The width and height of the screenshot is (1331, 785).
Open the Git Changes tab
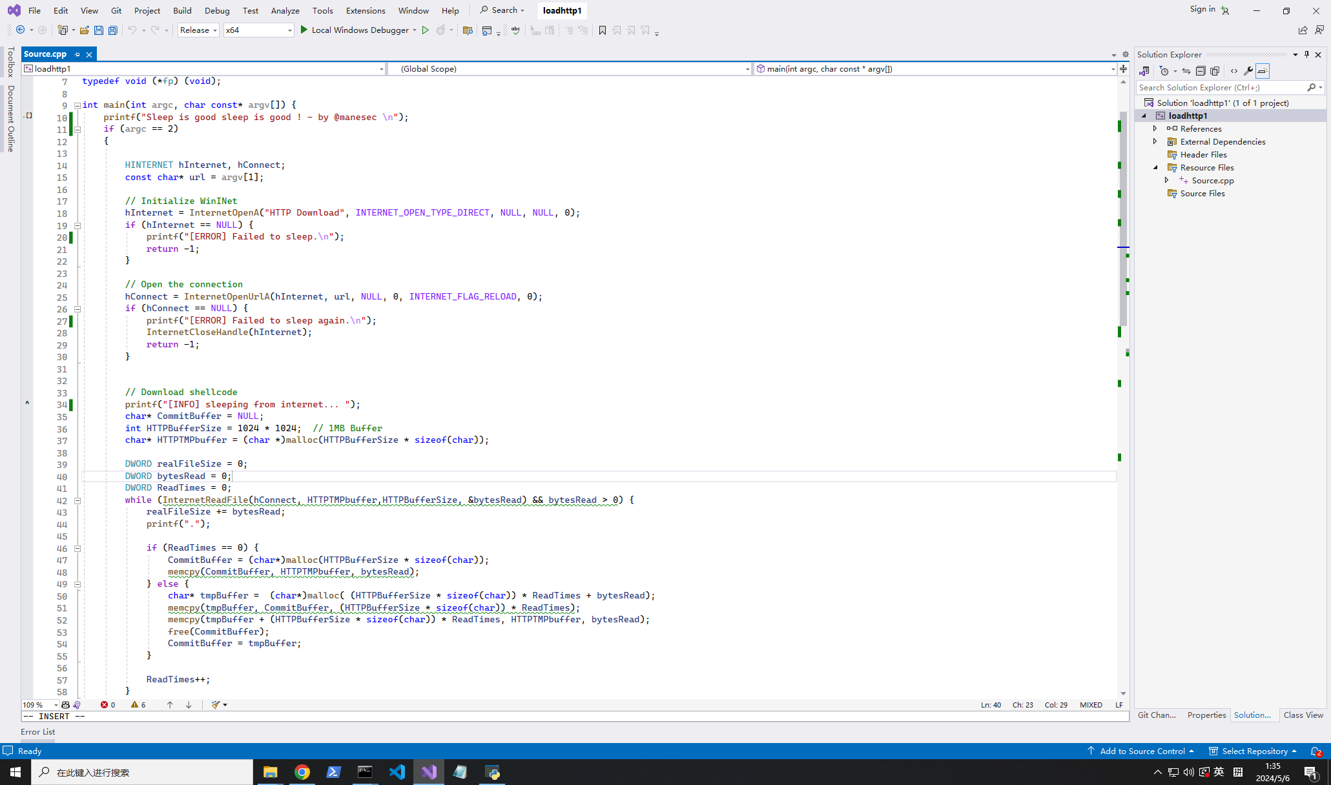tap(1157, 715)
